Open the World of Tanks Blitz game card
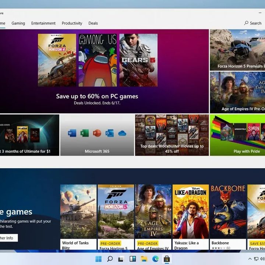 (78, 217)
